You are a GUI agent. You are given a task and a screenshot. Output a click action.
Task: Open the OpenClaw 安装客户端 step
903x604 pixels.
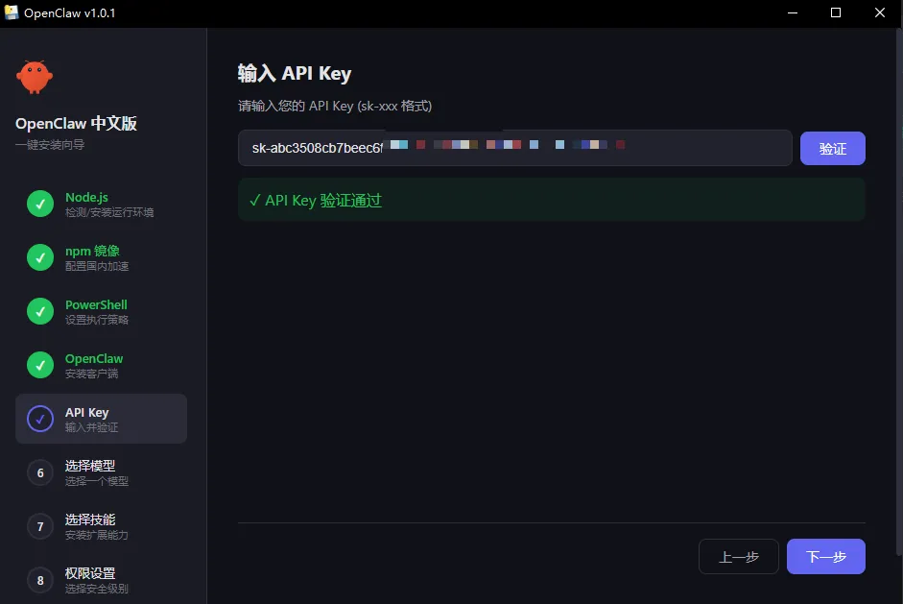102,366
